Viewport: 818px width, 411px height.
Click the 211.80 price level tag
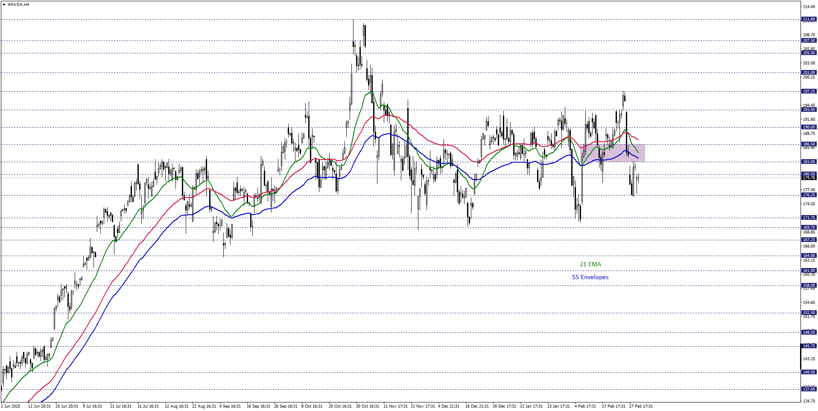(x=809, y=19)
